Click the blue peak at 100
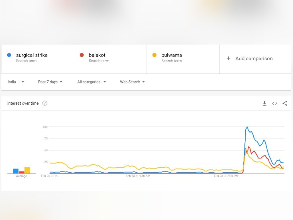This screenshot has height=220, width=293. tap(247, 127)
